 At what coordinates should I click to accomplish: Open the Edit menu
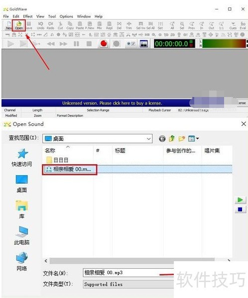(16, 16)
